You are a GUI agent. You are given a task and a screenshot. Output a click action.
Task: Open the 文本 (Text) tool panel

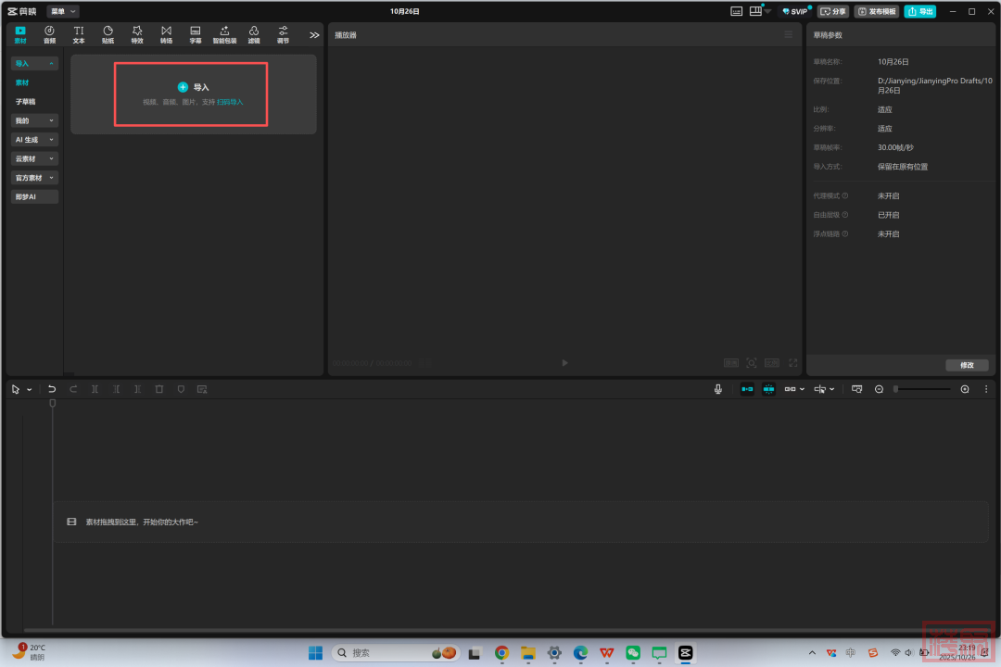pyautogui.click(x=79, y=34)
